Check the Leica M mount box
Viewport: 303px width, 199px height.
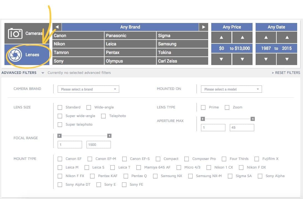click(x=60, y=167)
